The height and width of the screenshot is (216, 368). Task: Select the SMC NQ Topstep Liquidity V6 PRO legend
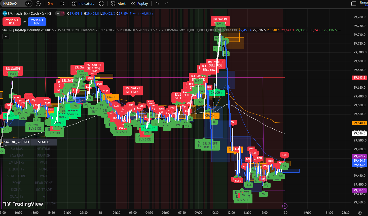click(27, 30)
